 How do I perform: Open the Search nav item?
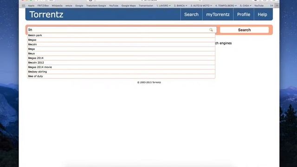(x=191, y=14)
